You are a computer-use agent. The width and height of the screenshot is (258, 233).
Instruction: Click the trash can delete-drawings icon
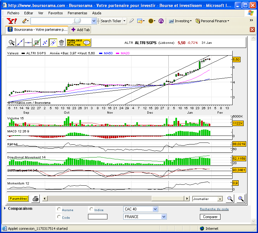tap(61, 43)
